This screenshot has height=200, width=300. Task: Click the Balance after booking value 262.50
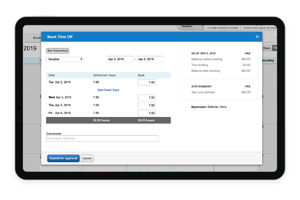246,71
